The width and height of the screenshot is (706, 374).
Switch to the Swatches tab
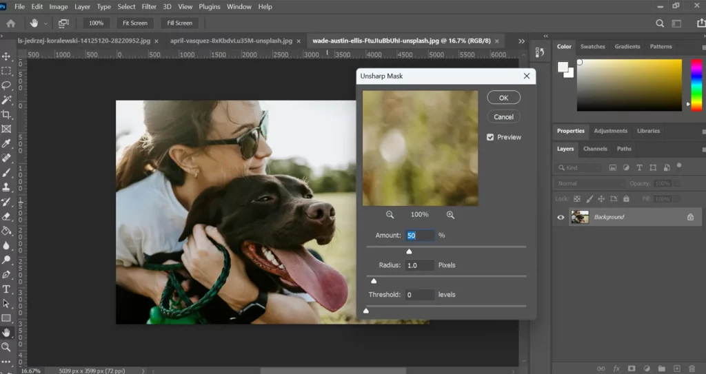pos(592,47)
